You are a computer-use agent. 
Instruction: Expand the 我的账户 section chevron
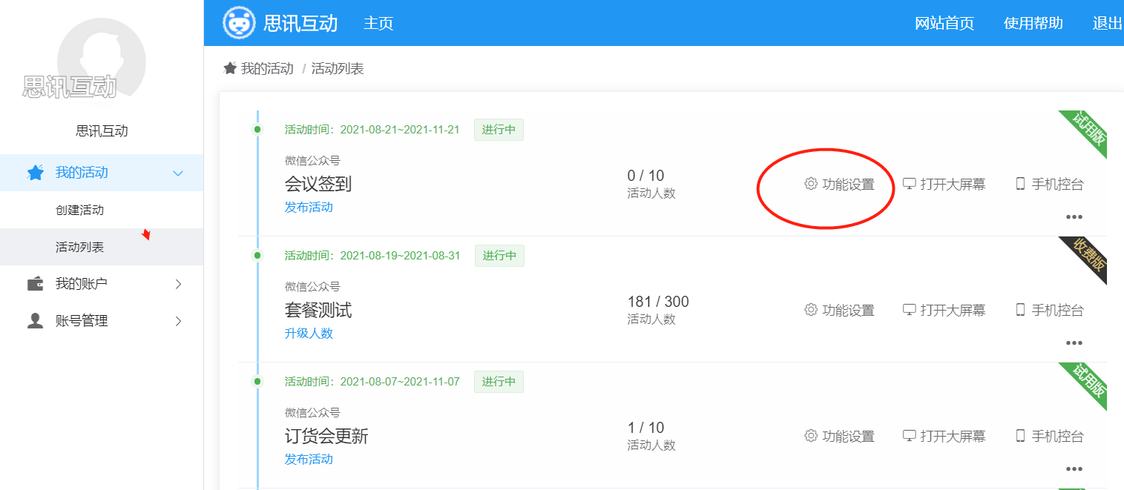tap(178, 284)
